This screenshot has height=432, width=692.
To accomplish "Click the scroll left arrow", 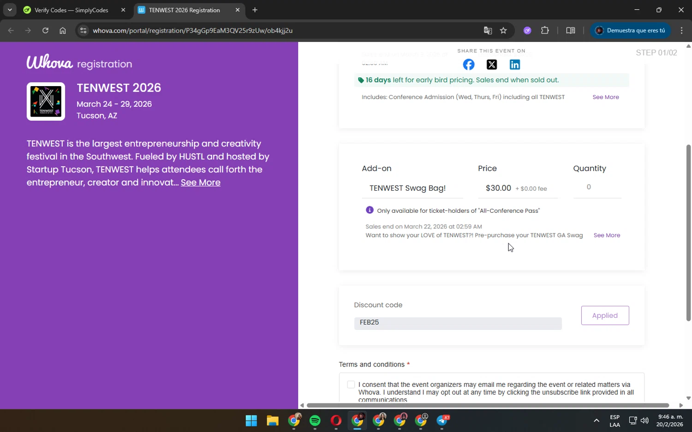I will (302, 405).
